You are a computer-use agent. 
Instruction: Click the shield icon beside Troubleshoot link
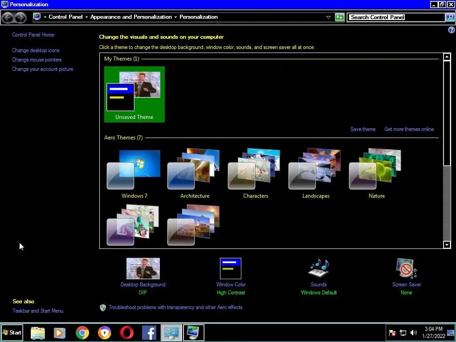click(103, 308)
